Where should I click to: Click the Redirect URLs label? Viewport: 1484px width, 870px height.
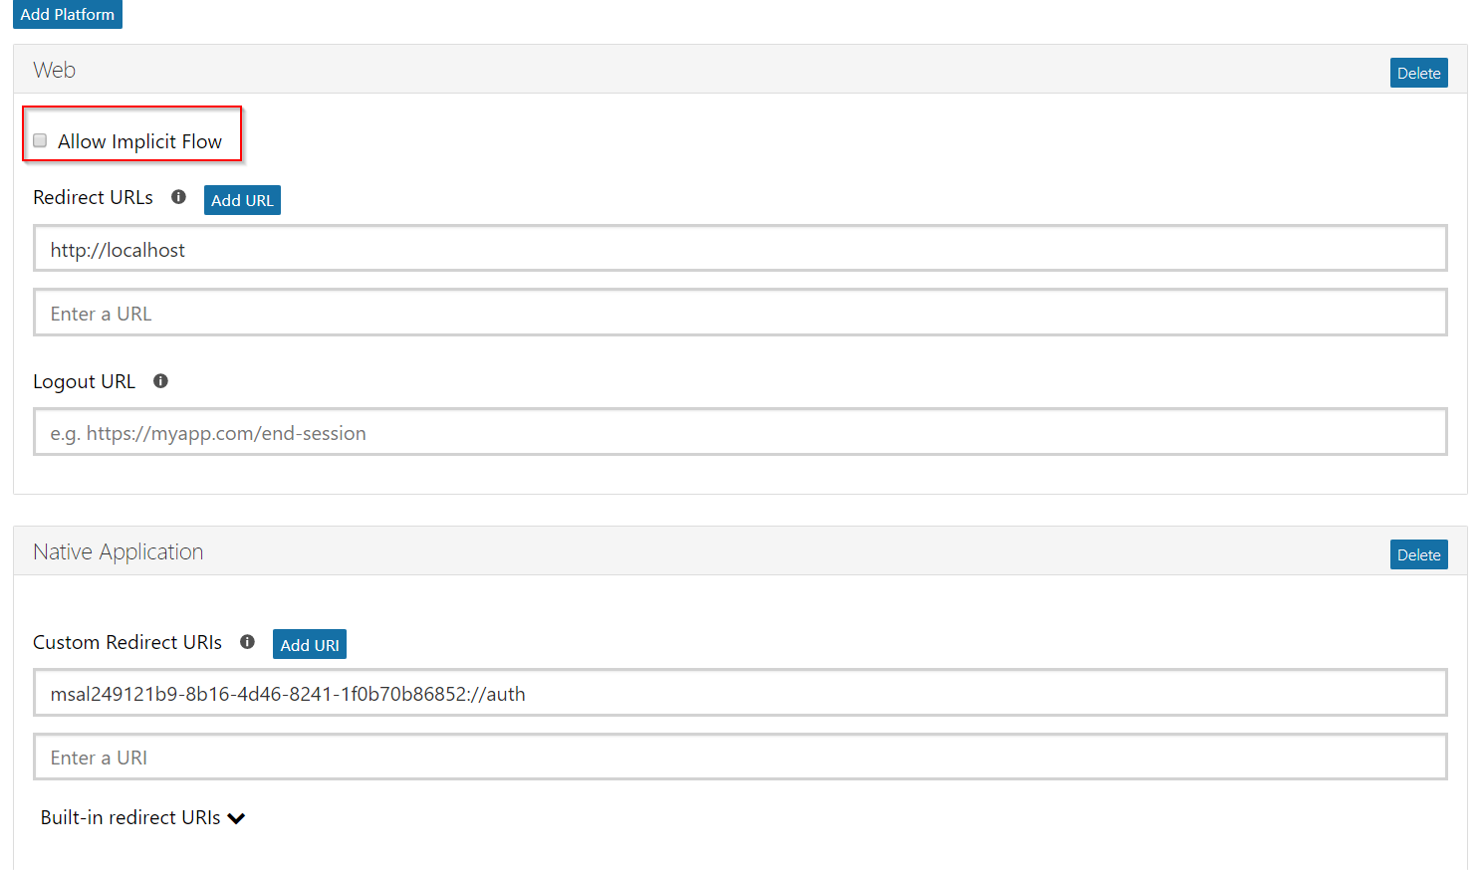(x=93, y=197)
